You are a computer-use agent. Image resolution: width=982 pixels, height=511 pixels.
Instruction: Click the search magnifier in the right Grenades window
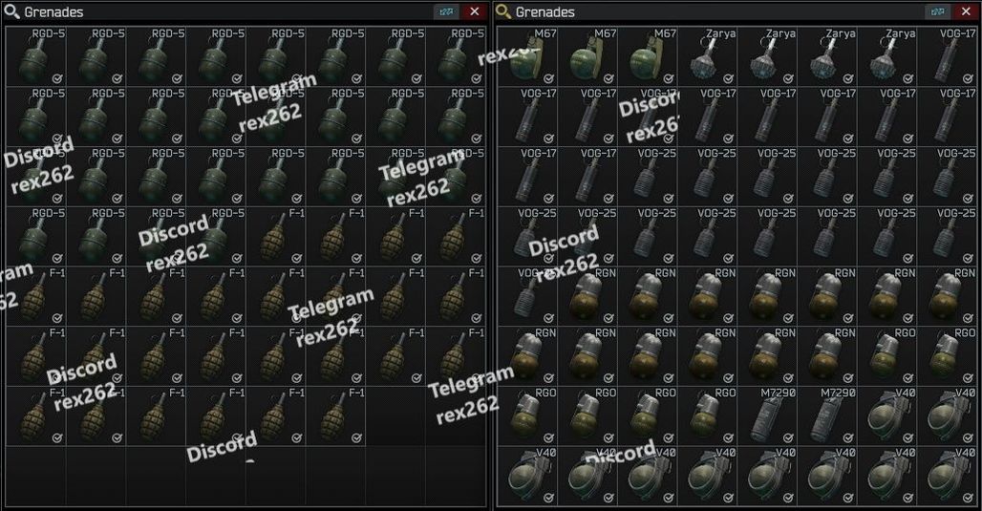point(502,11)
